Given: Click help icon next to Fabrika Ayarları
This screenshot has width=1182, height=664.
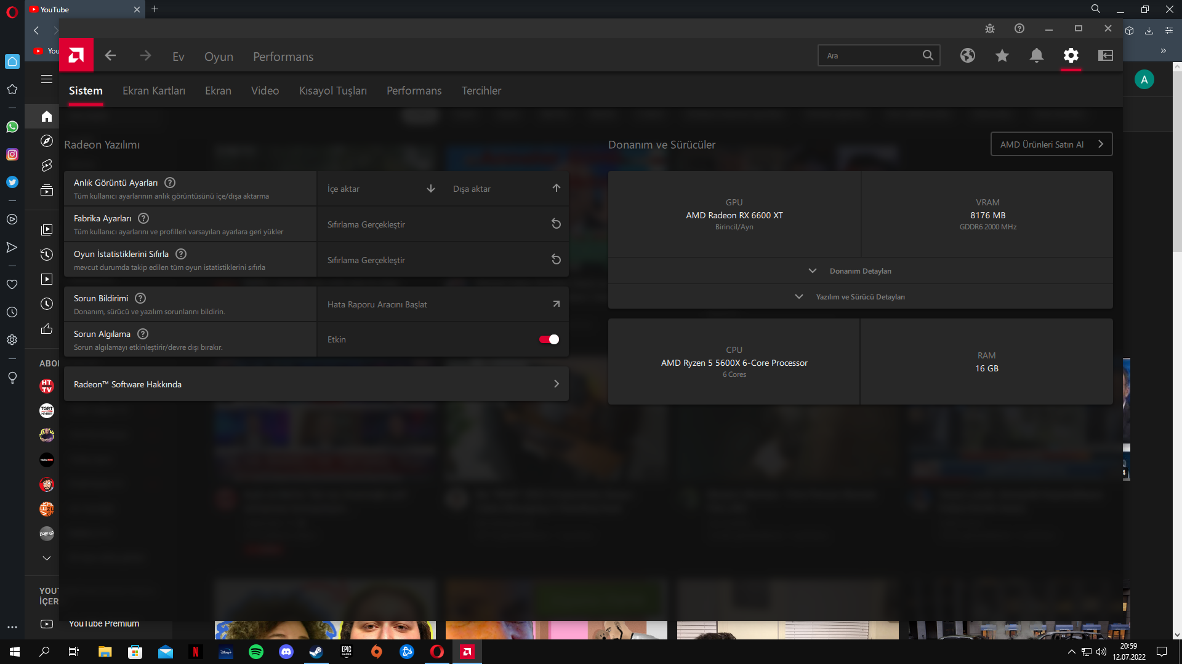Looking at the screenshot, I should (x=143, y=218).
